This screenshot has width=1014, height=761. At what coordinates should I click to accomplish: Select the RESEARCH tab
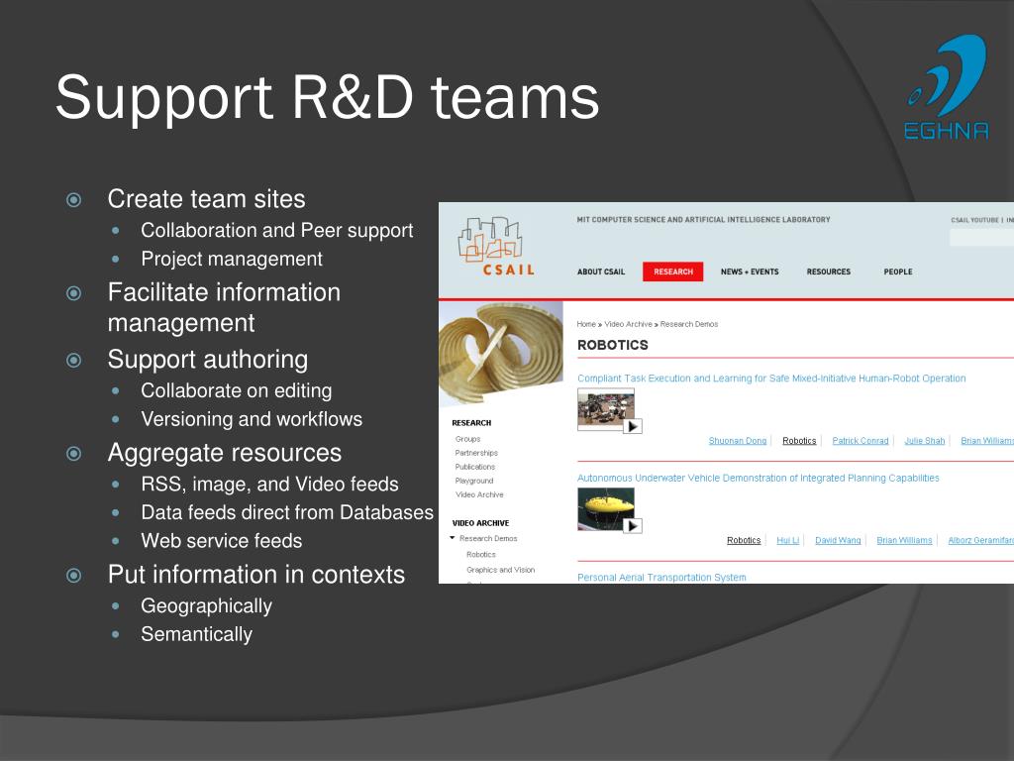[672, 272]
